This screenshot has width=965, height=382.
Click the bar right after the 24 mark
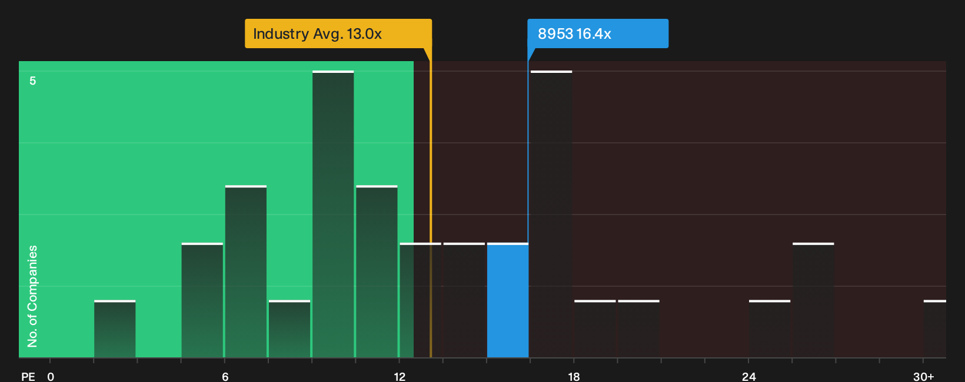coord(770,329)
